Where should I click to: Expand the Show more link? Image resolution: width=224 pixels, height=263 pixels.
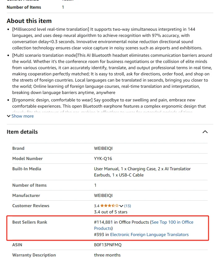coord(22,116)
